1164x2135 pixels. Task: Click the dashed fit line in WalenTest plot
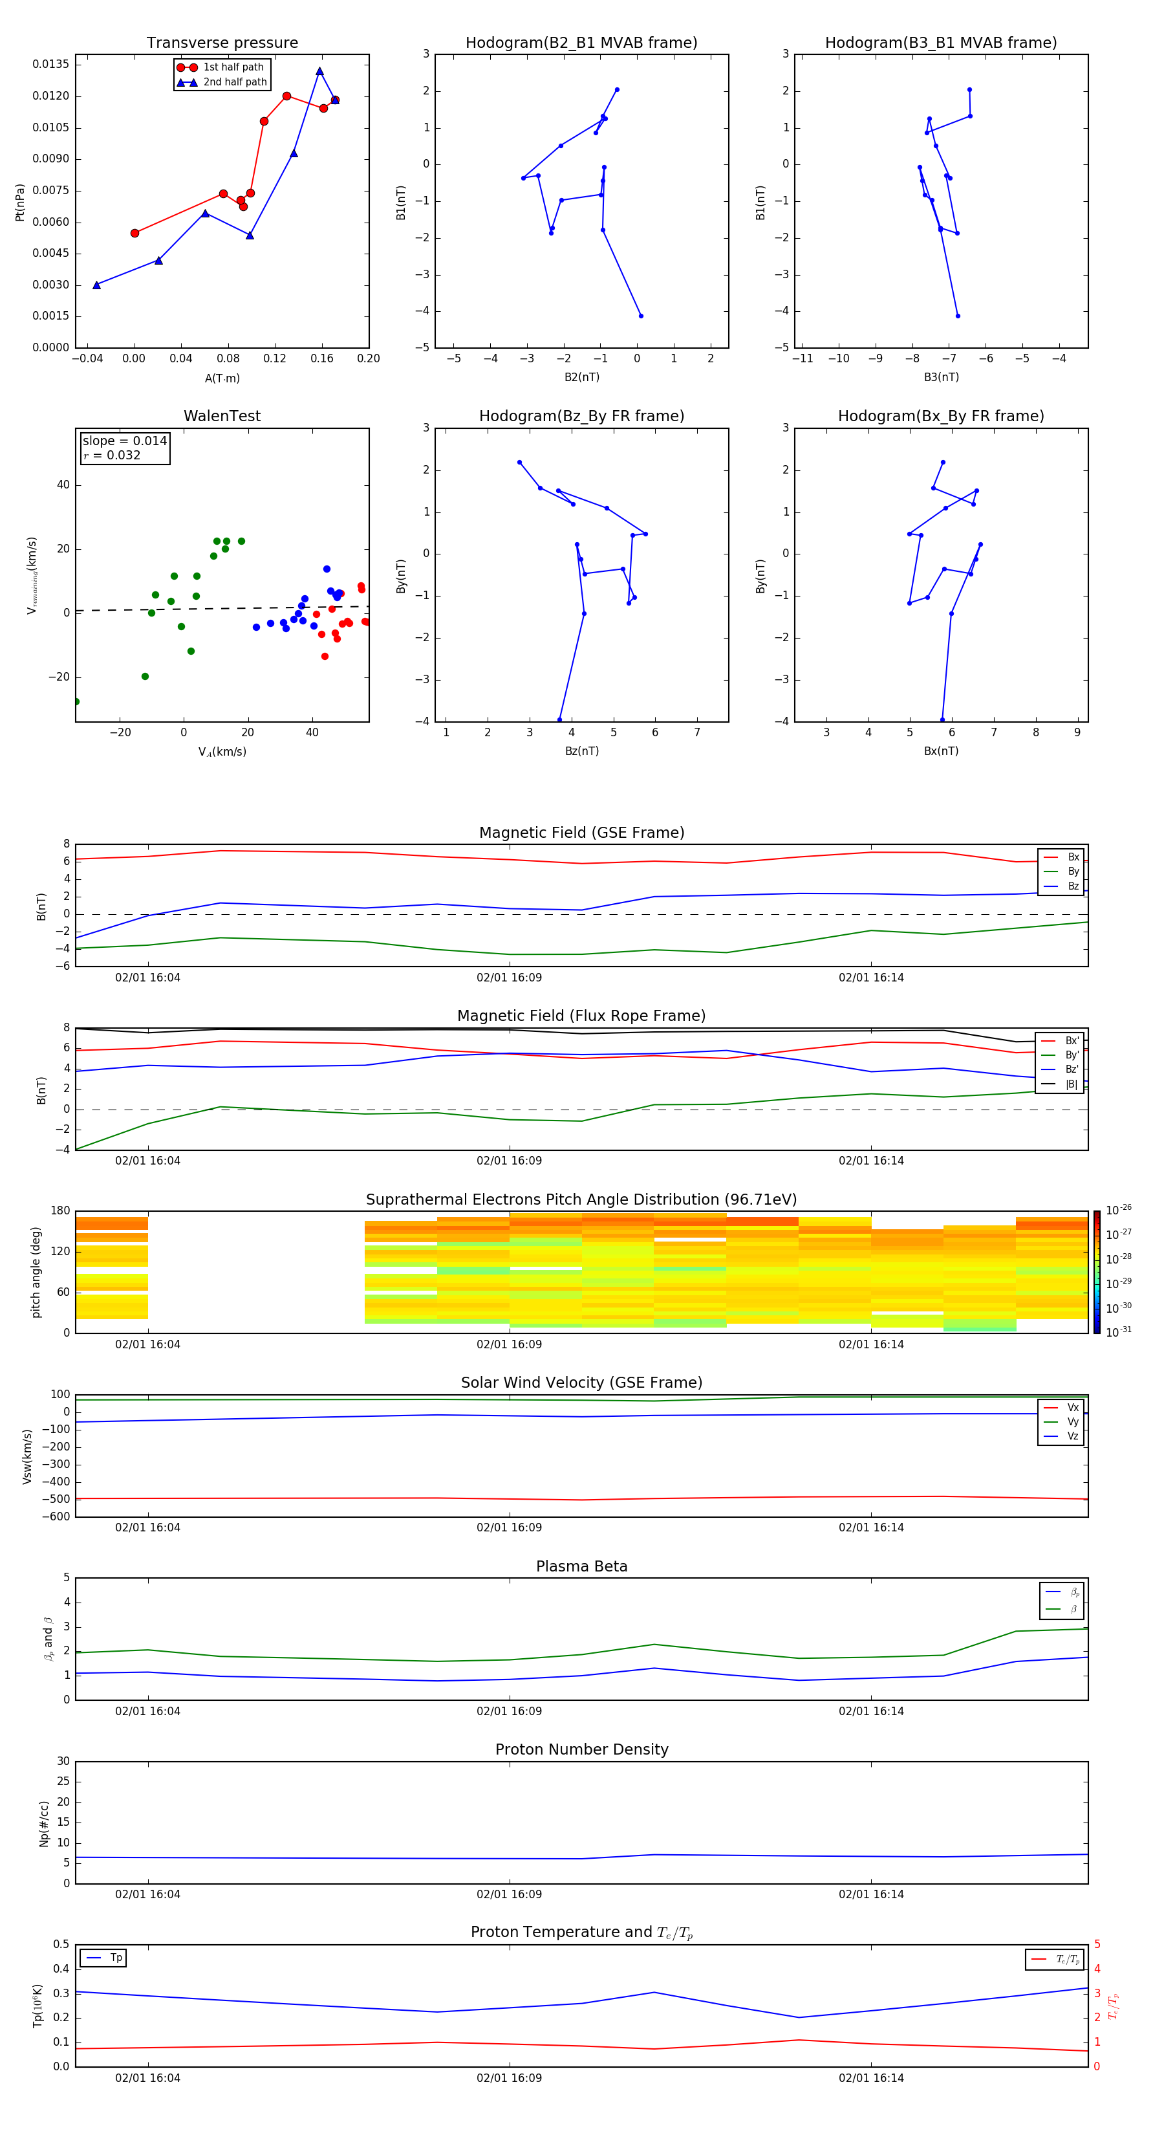click(222, 608)
